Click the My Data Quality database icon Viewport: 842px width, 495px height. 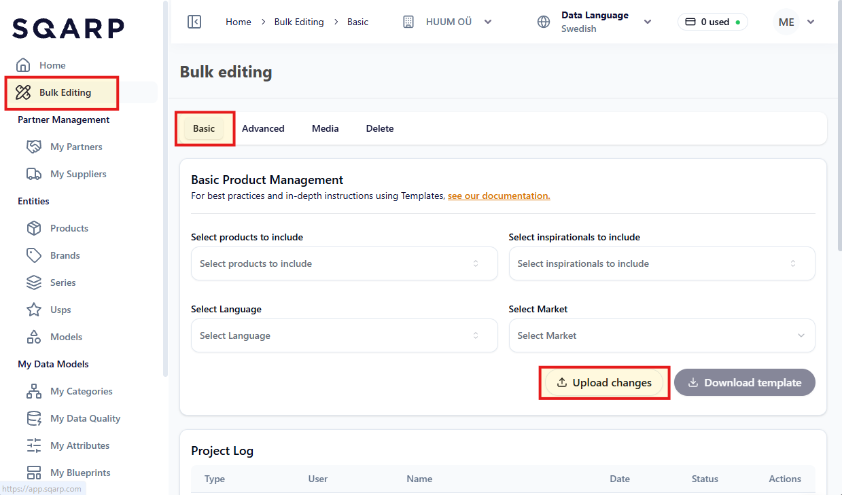point(34,418)
